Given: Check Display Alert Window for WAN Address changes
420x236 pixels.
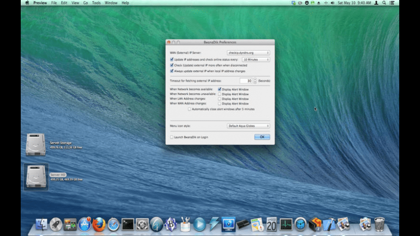Looking at the screenshot, I should point(220,104).
